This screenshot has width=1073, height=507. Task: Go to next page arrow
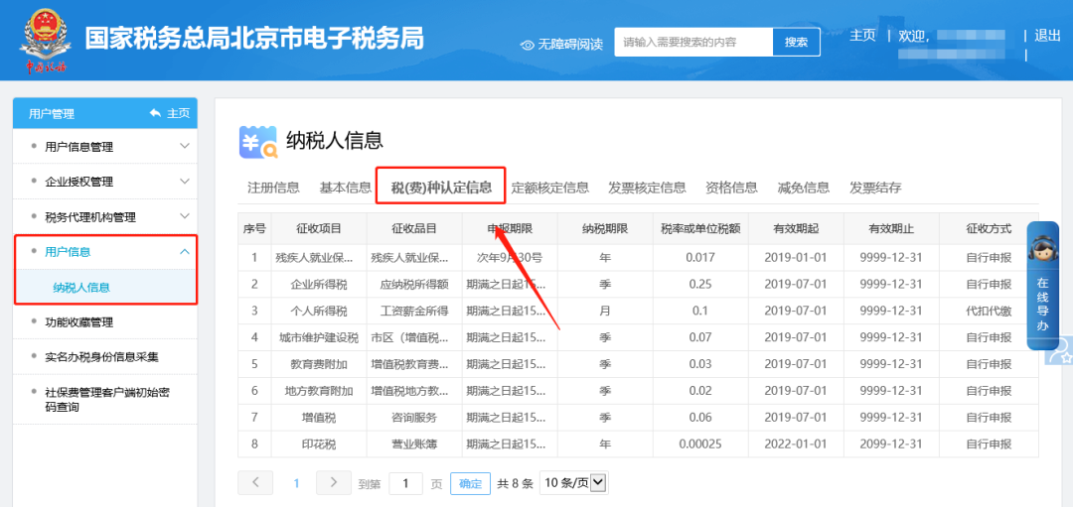coord(333,482)
